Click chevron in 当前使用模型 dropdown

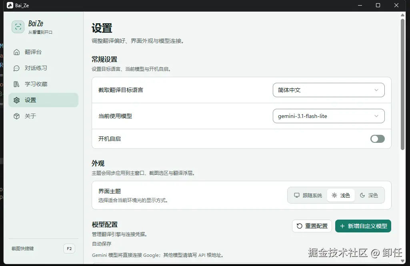coord(376,116)
